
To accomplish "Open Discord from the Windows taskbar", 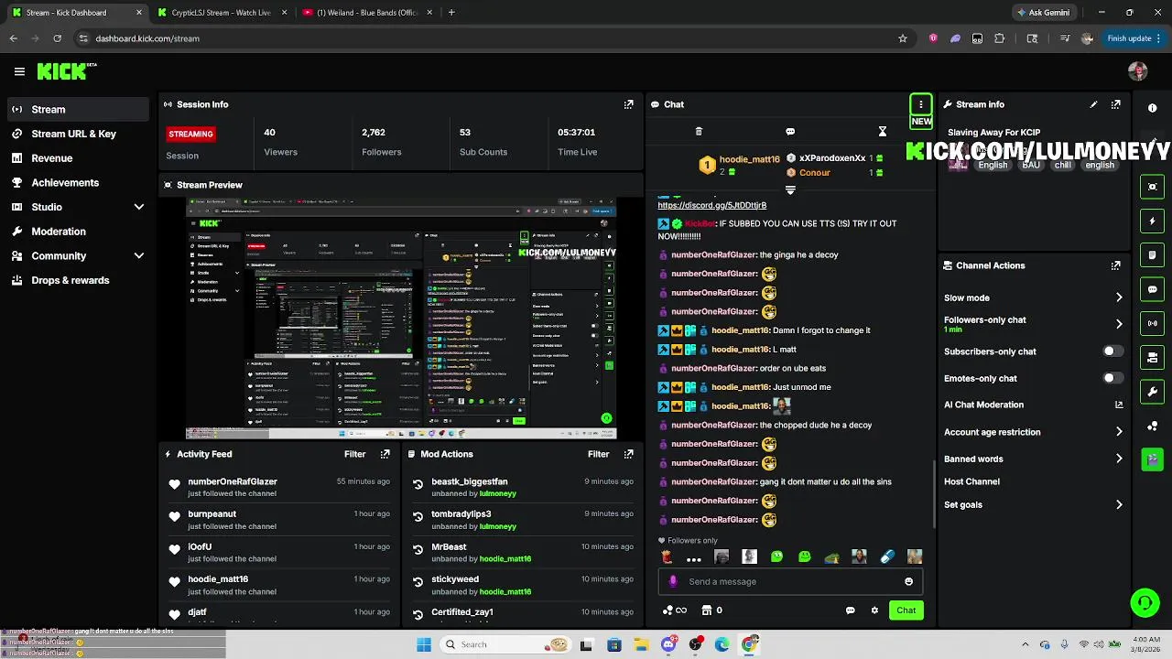I will click(x=668, y=644).
